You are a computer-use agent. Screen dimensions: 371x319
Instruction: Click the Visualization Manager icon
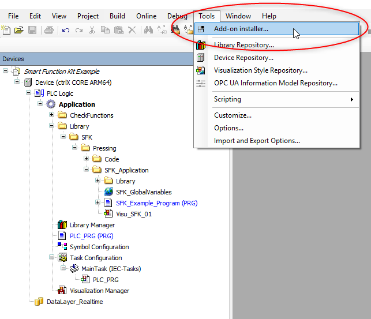tap(62, 290)
